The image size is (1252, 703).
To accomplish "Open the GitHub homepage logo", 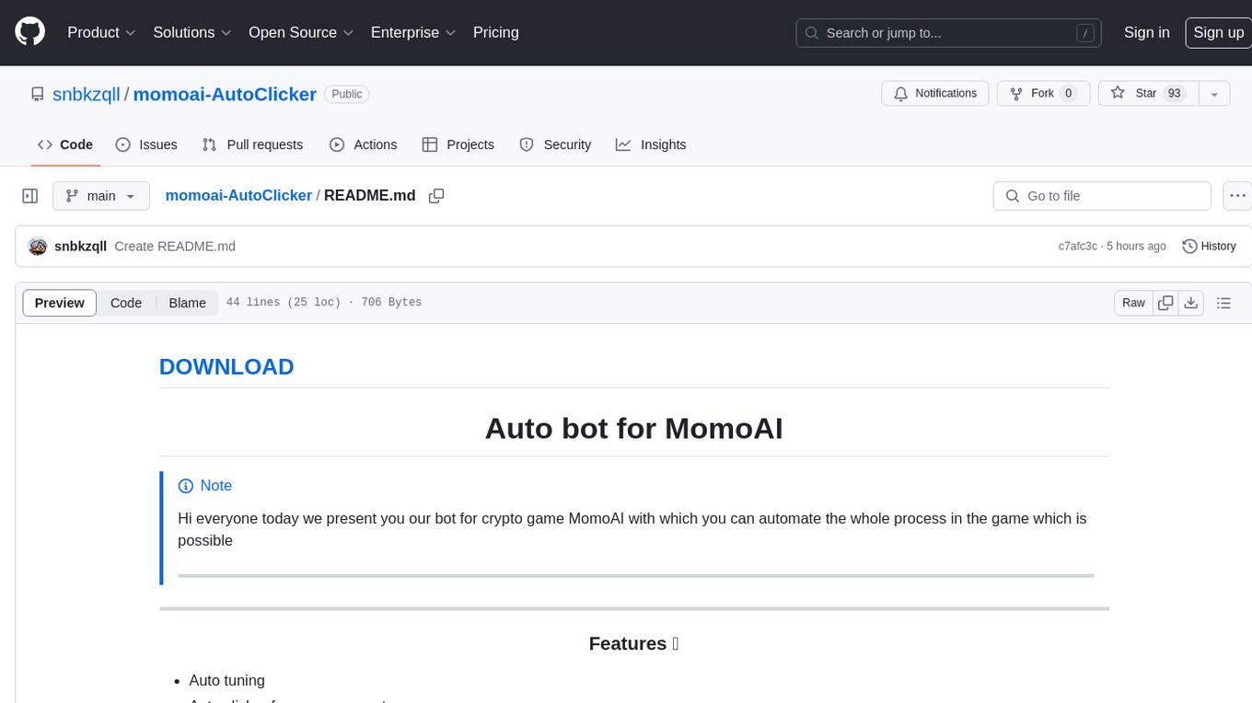I will 30,32.
